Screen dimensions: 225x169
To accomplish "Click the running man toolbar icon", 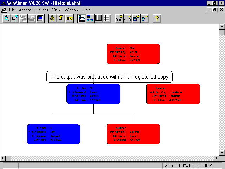I will [52, 19].
